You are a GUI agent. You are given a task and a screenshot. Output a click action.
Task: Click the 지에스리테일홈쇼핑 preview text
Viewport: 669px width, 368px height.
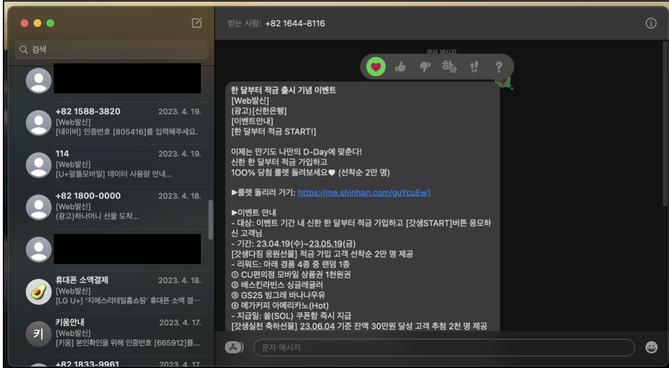click(x=128, y=301)
